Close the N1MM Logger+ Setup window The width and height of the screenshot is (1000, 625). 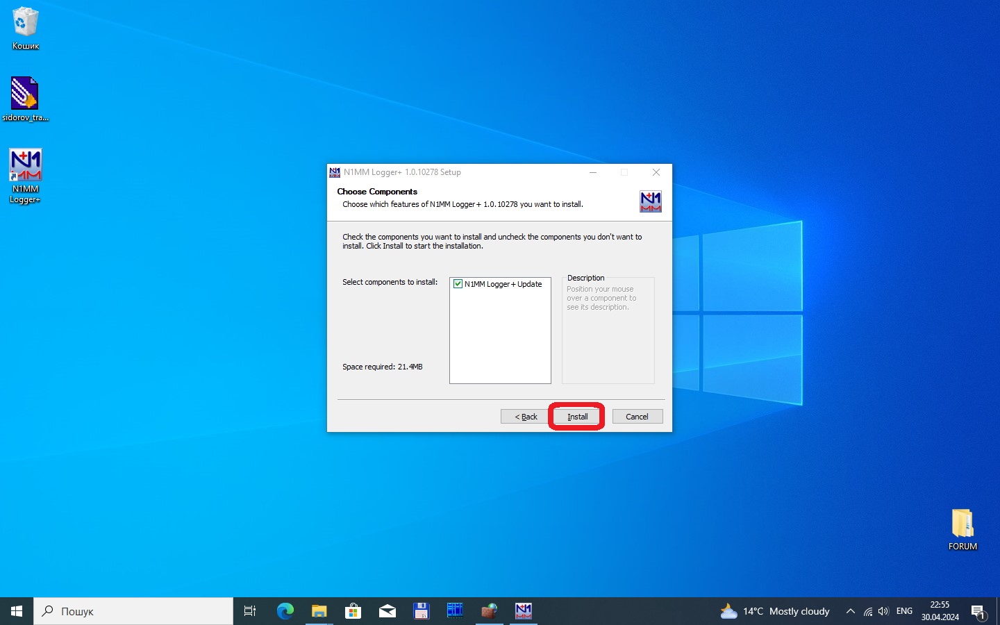pos(656,172)
